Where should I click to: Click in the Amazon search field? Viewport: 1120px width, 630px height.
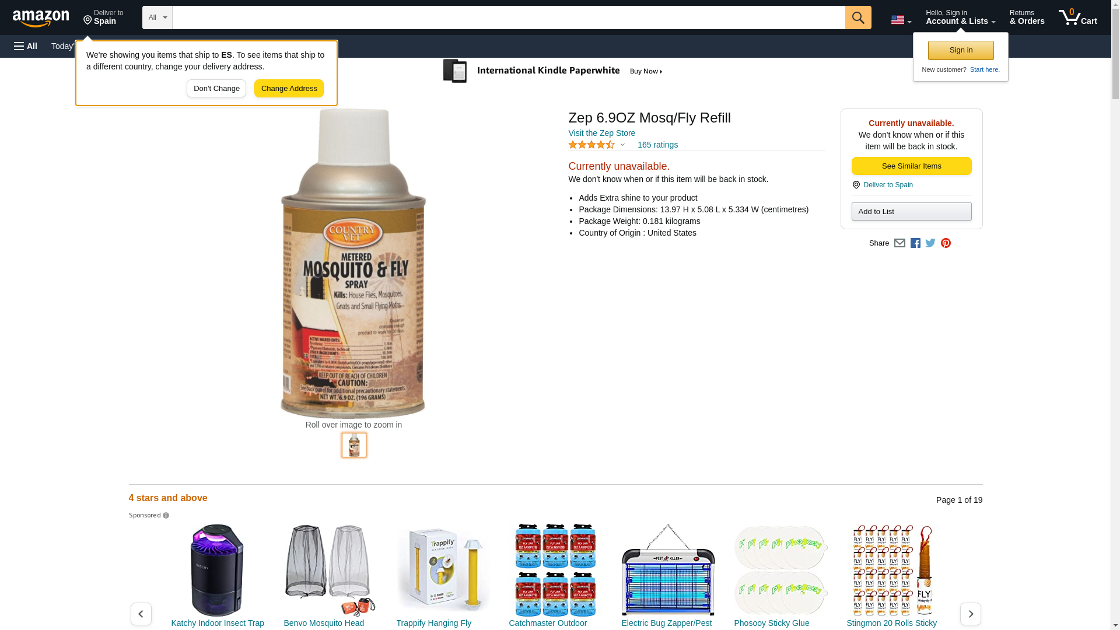click(x=509, y=17)
